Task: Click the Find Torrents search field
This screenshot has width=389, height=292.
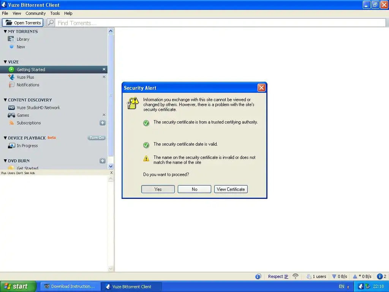Action: 220,22
